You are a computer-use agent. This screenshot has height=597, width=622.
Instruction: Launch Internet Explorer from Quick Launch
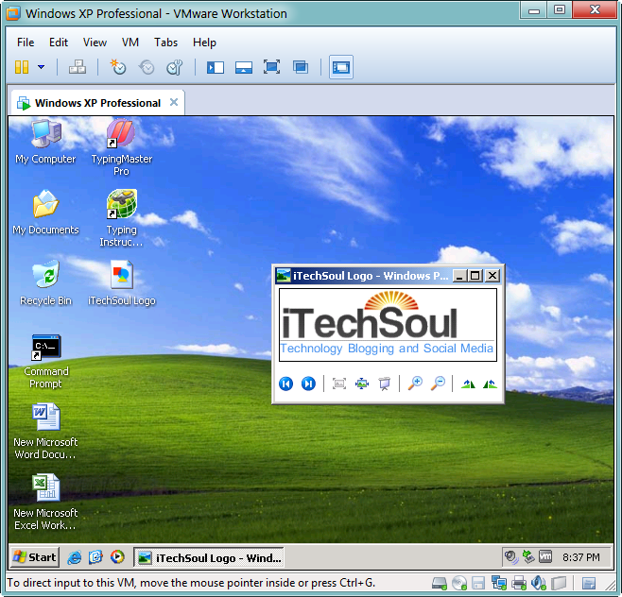[x=74, y=557]
